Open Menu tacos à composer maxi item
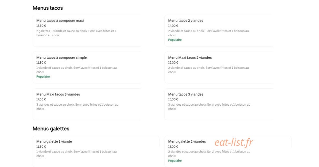Viewport: 319px width, 167px height. click(87, 31)
